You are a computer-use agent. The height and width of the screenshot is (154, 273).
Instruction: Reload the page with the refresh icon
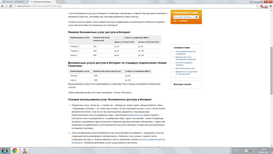pyautogui.click(x=11, y=6)
